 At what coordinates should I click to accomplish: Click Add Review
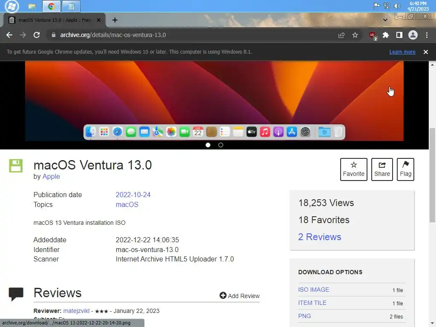(240, 295)
